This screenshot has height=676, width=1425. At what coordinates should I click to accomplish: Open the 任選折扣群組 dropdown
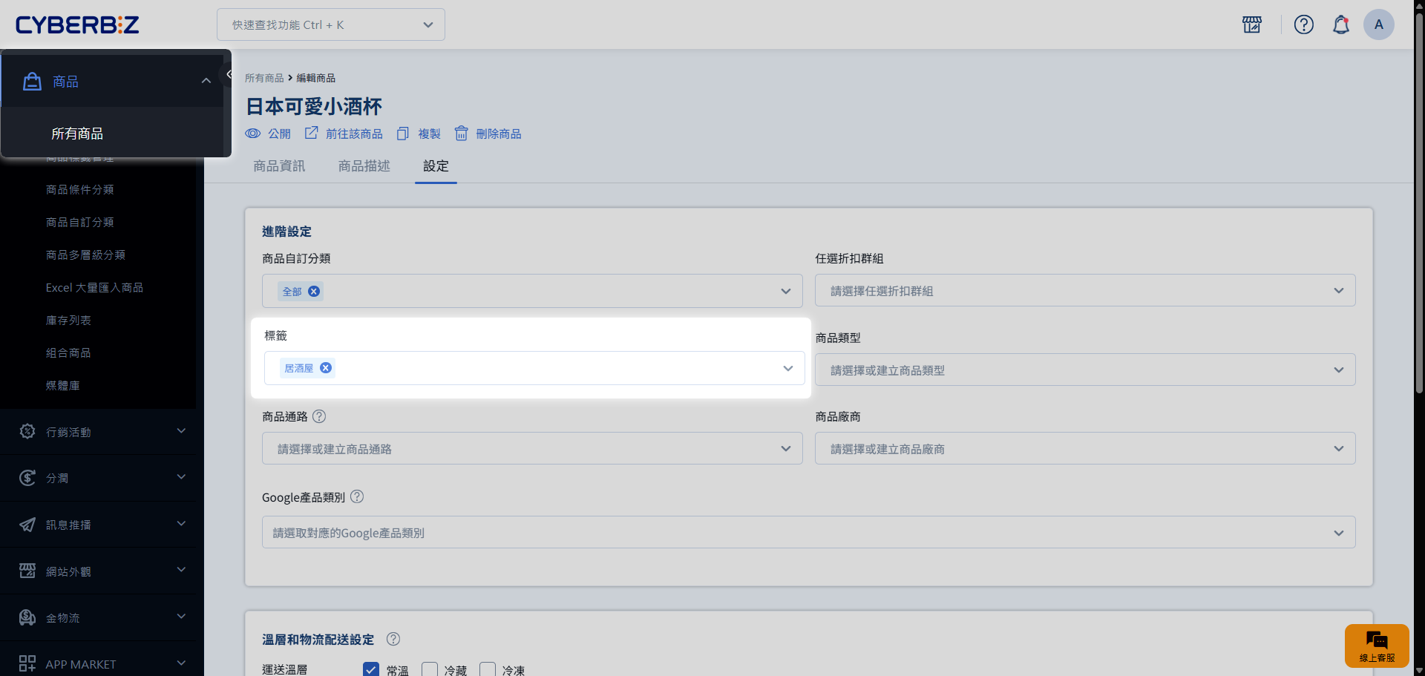tap(1084, 291)
